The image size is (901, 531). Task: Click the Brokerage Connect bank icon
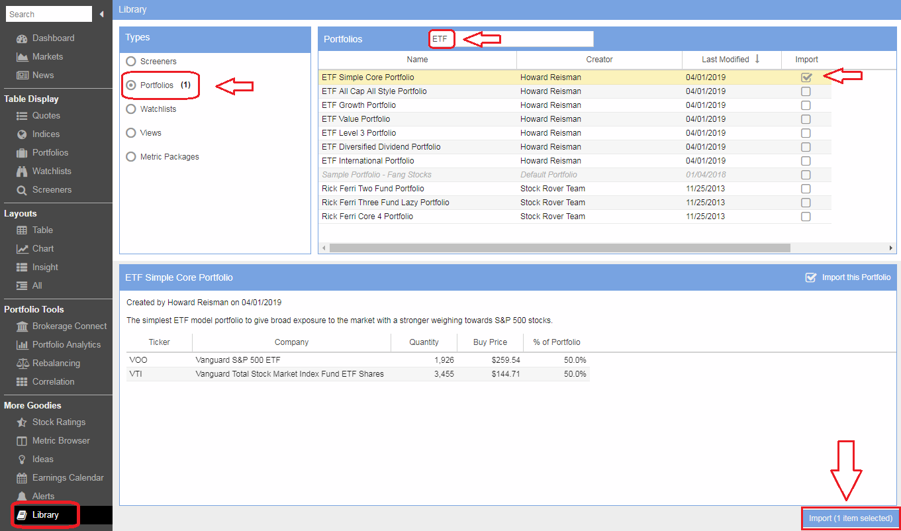[22, 326]
